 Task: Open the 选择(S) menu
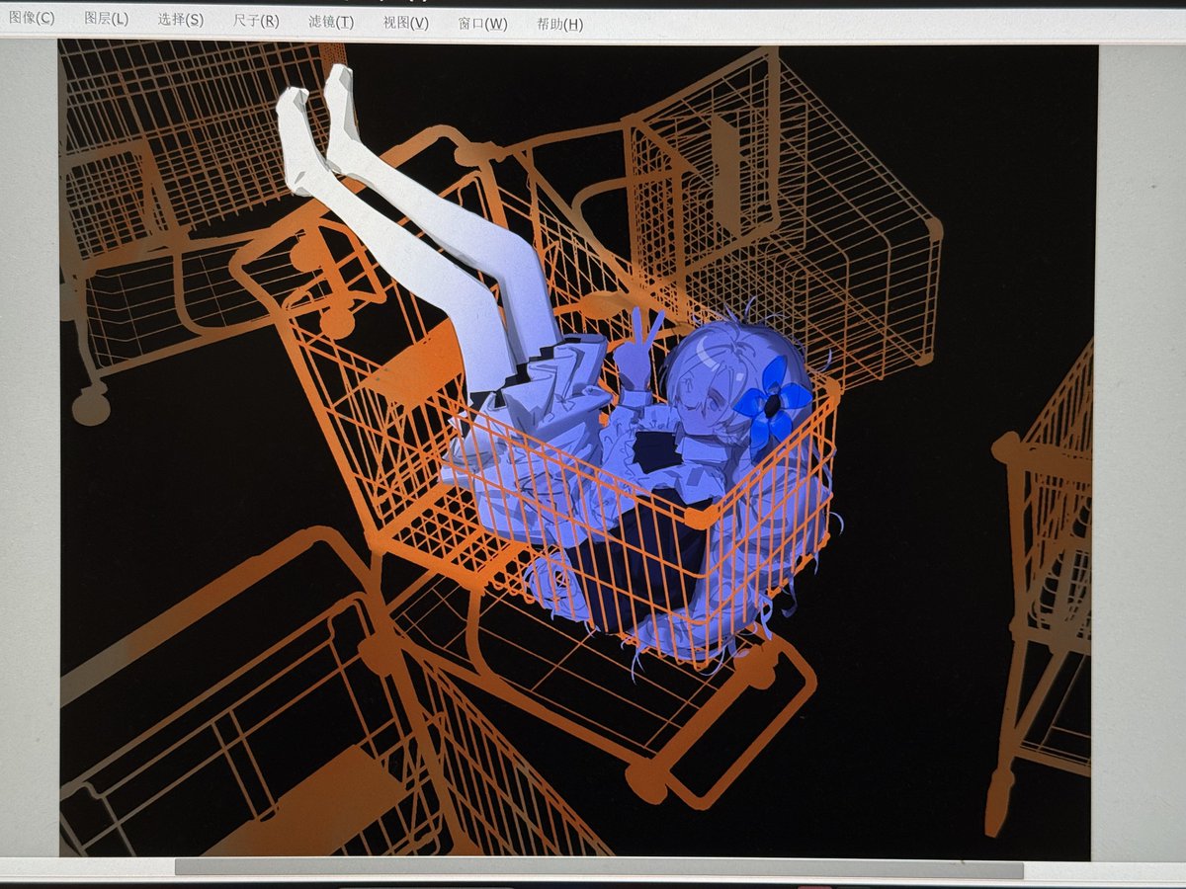180,20
